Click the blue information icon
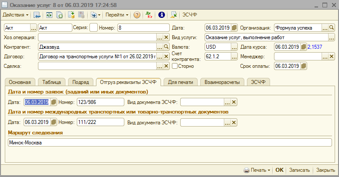 click(x=161, y=15)
